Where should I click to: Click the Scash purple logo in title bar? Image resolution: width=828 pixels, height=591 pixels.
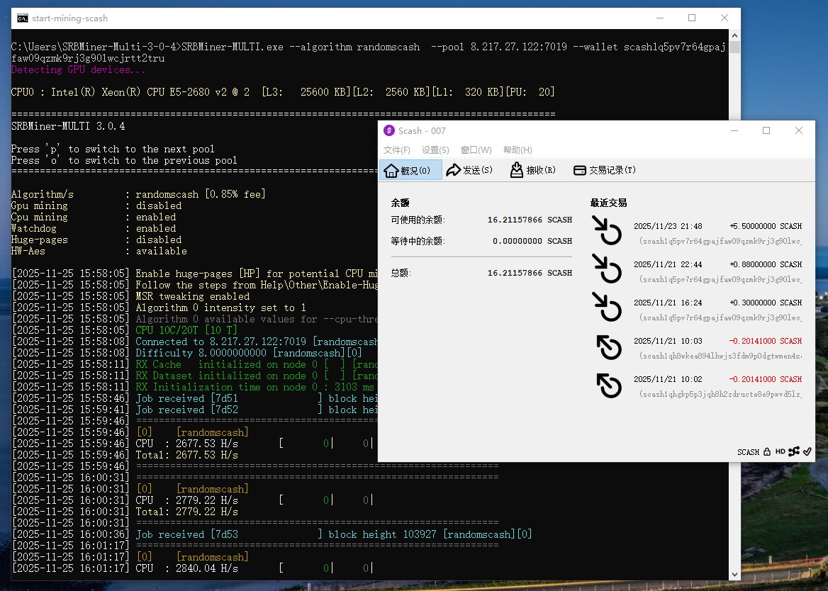pos(388,130)
